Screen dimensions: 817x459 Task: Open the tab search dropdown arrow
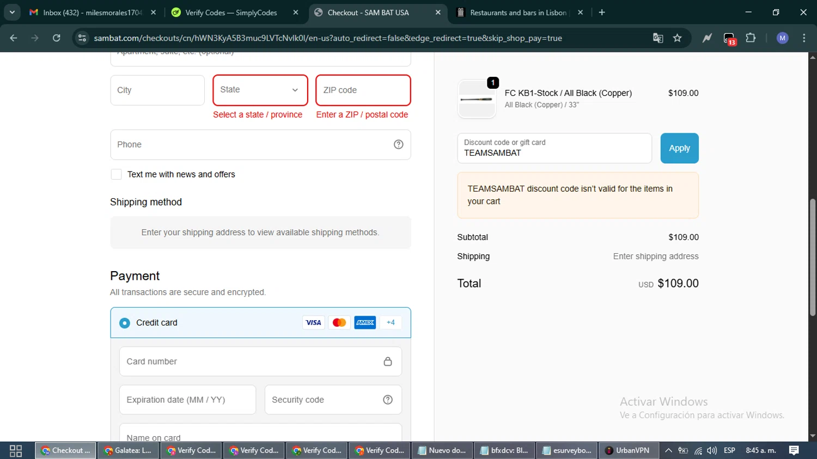pos(12,12)
